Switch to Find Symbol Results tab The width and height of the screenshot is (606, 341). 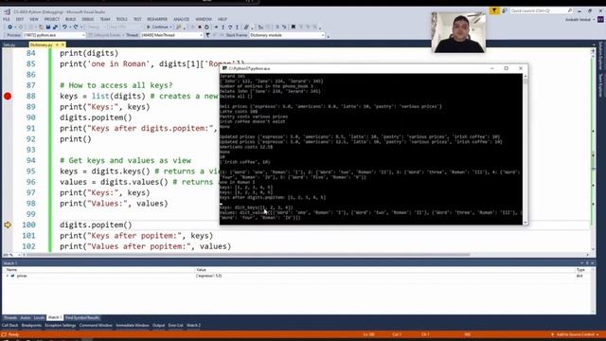82,318
